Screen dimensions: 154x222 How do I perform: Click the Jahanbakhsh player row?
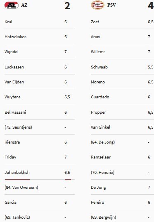(x=40, y=173)
